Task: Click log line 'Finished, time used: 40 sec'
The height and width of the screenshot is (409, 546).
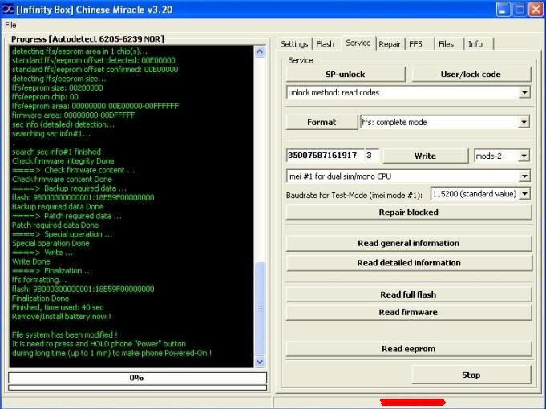Action: (x=58, y=307)
